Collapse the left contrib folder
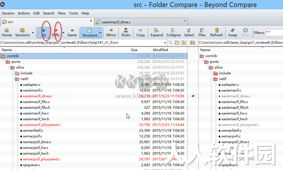Image resolution: width=283 pixels, height=170 pixels. point(3,56)
